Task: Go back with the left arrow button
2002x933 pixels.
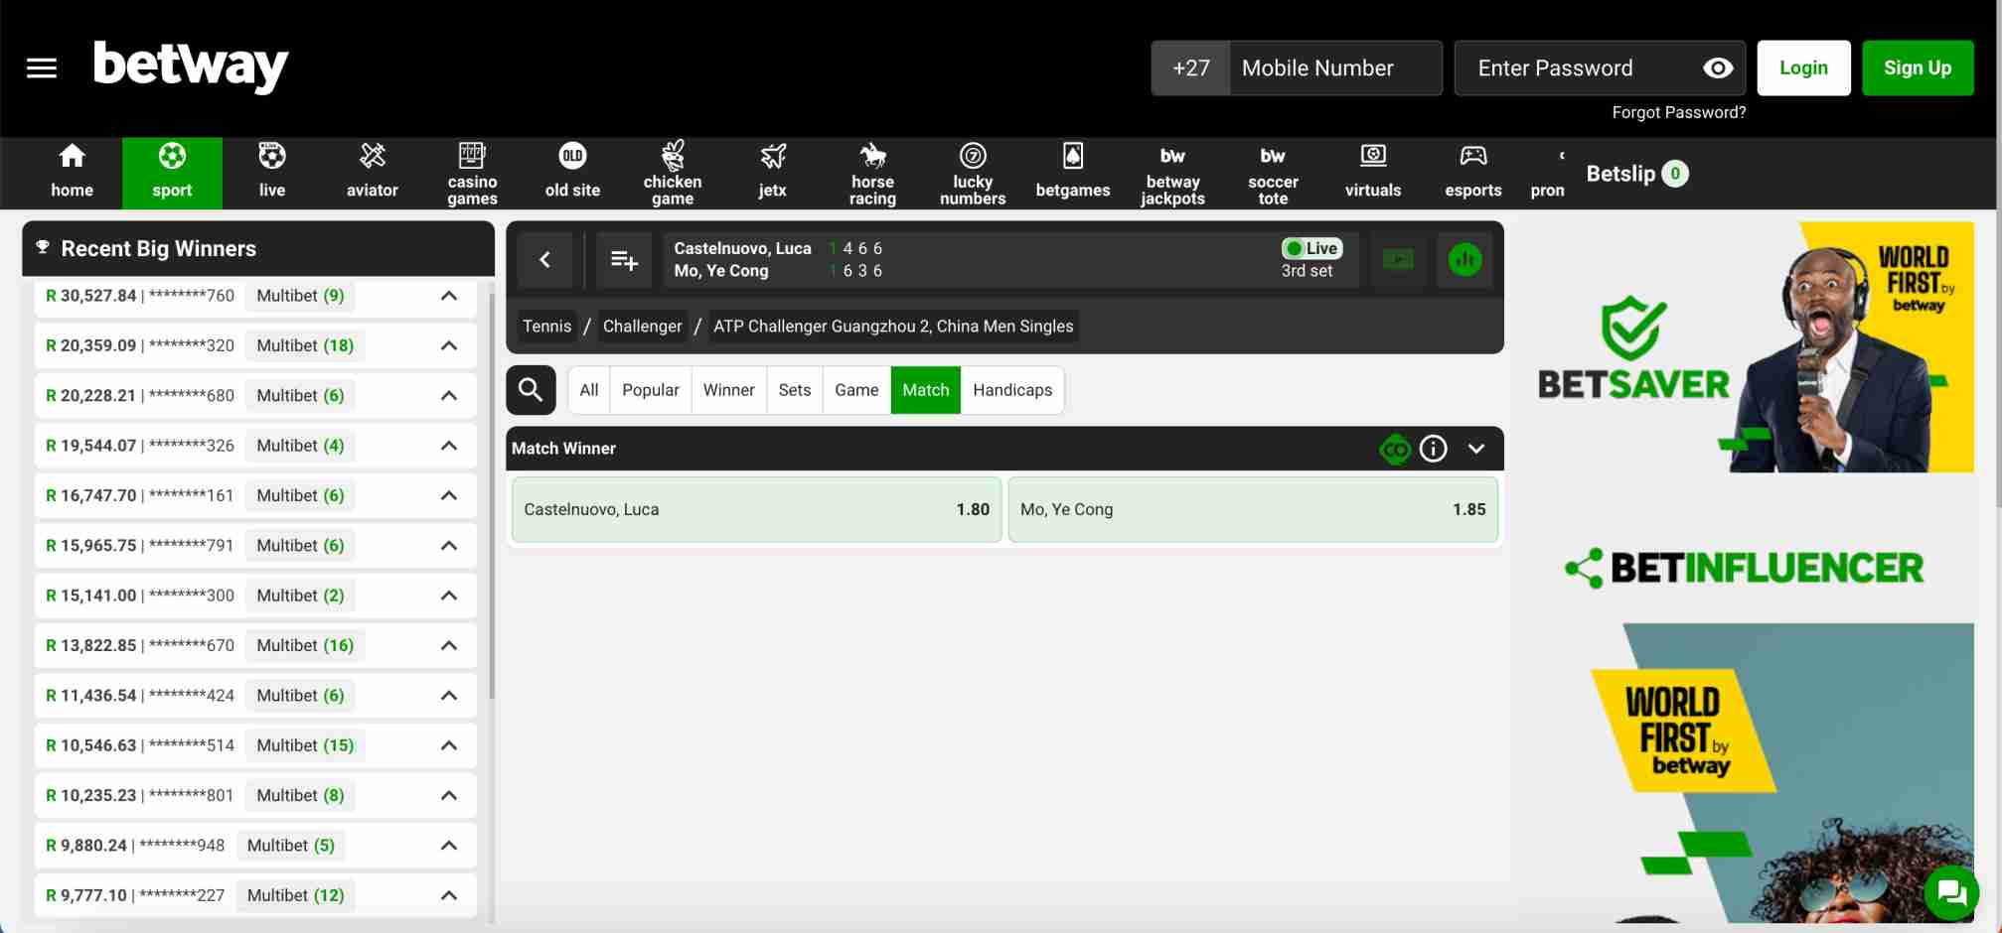Action: 544,260
